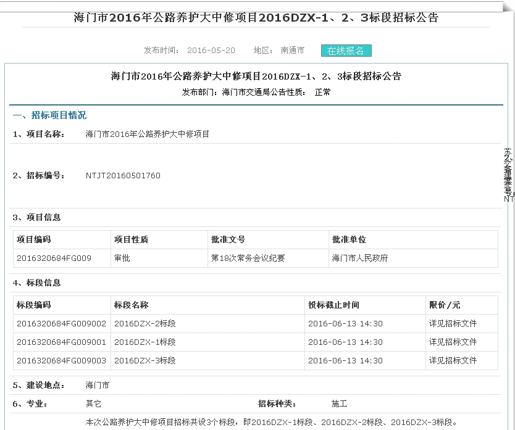Click 详见招标文件 in 2016DZX-2标段 row

pos(453,324)
